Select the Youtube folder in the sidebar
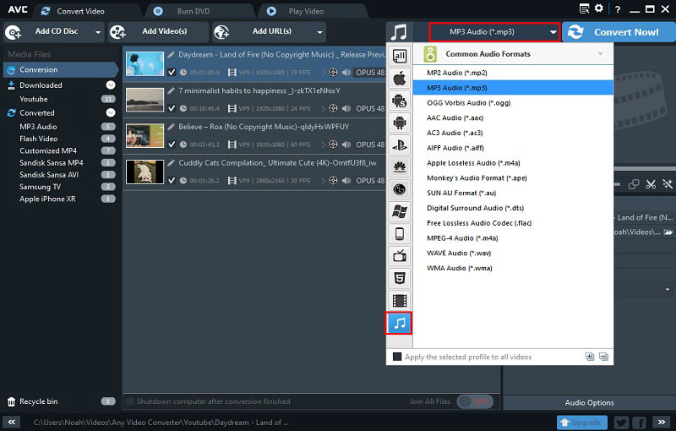Image resolution: width=676 pixels, height=431 pixels. pyautogui.click(x=34, y=99)
